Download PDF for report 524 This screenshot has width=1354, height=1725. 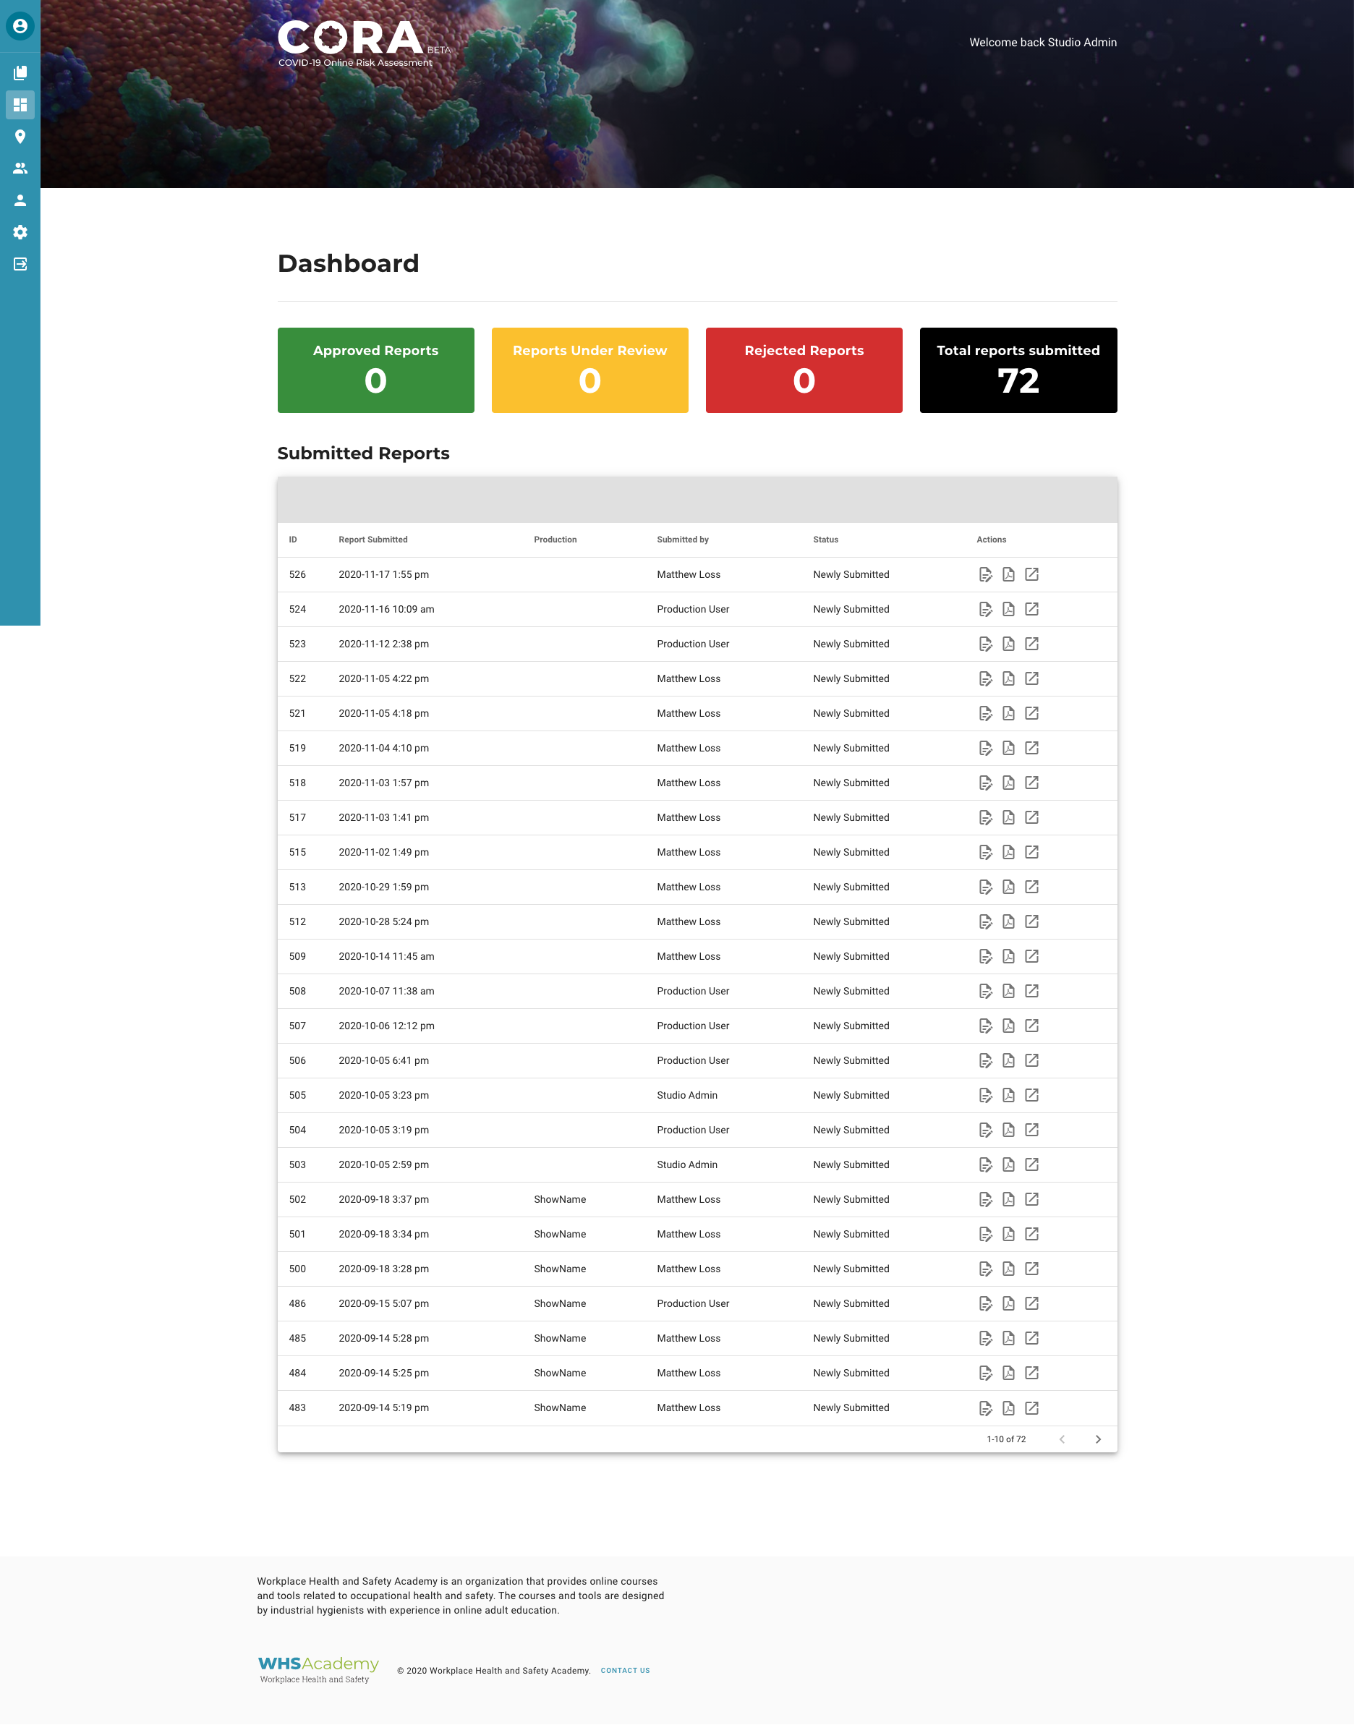[x=1008, y=610]
